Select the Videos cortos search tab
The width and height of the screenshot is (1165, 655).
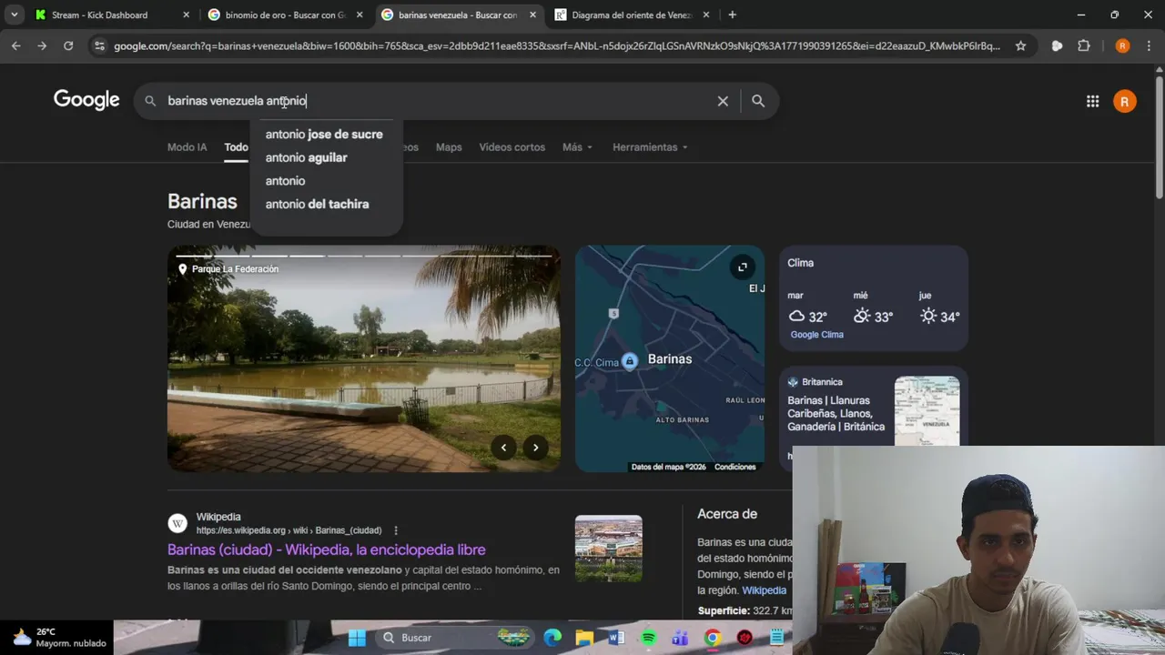point(512,147)
